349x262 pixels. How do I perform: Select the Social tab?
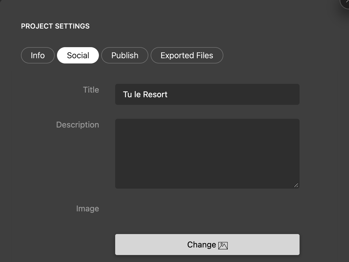coord(78,55)
